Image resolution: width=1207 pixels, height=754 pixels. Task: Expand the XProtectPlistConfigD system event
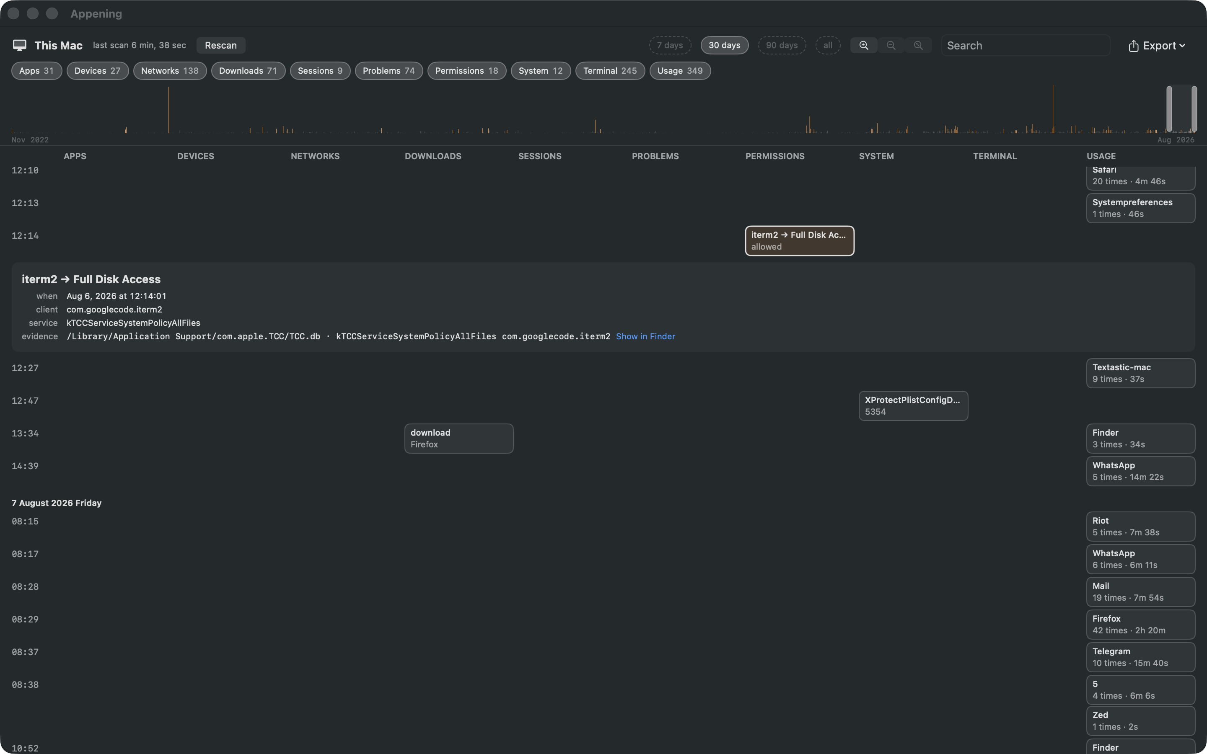[x=913, y=406]
